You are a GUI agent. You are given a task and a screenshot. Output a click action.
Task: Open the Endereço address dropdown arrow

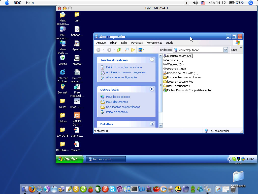point(225,50)
